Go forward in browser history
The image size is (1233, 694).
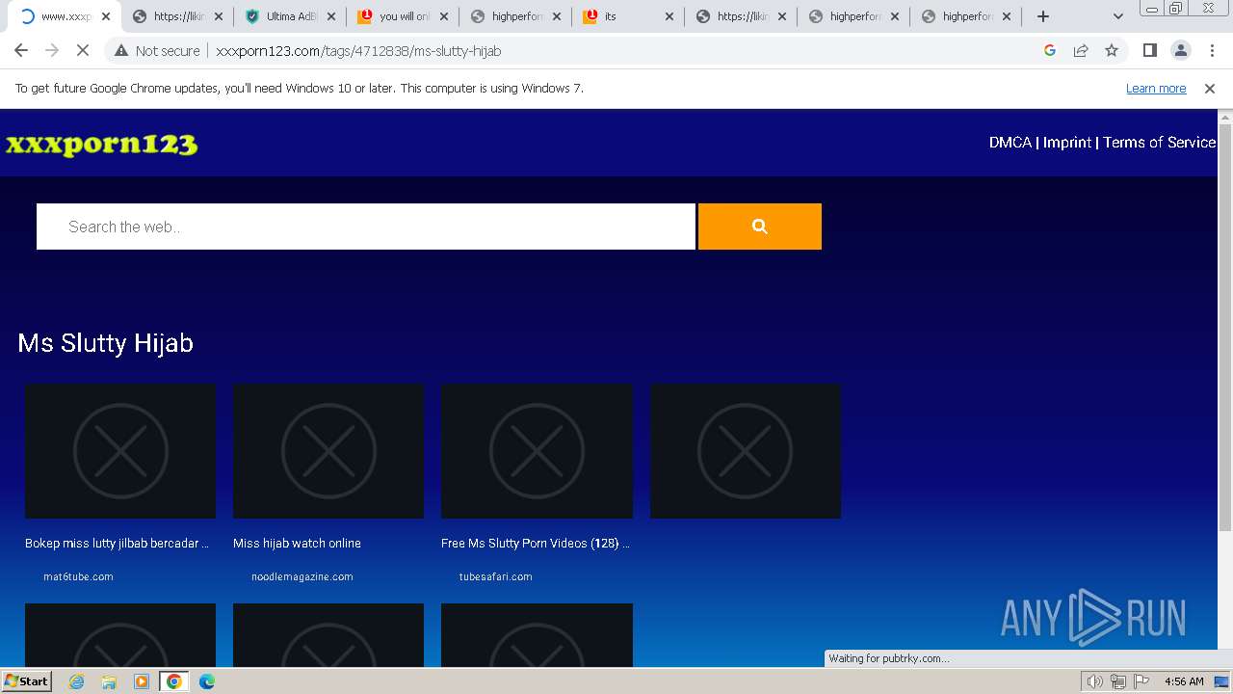(52, 50)
